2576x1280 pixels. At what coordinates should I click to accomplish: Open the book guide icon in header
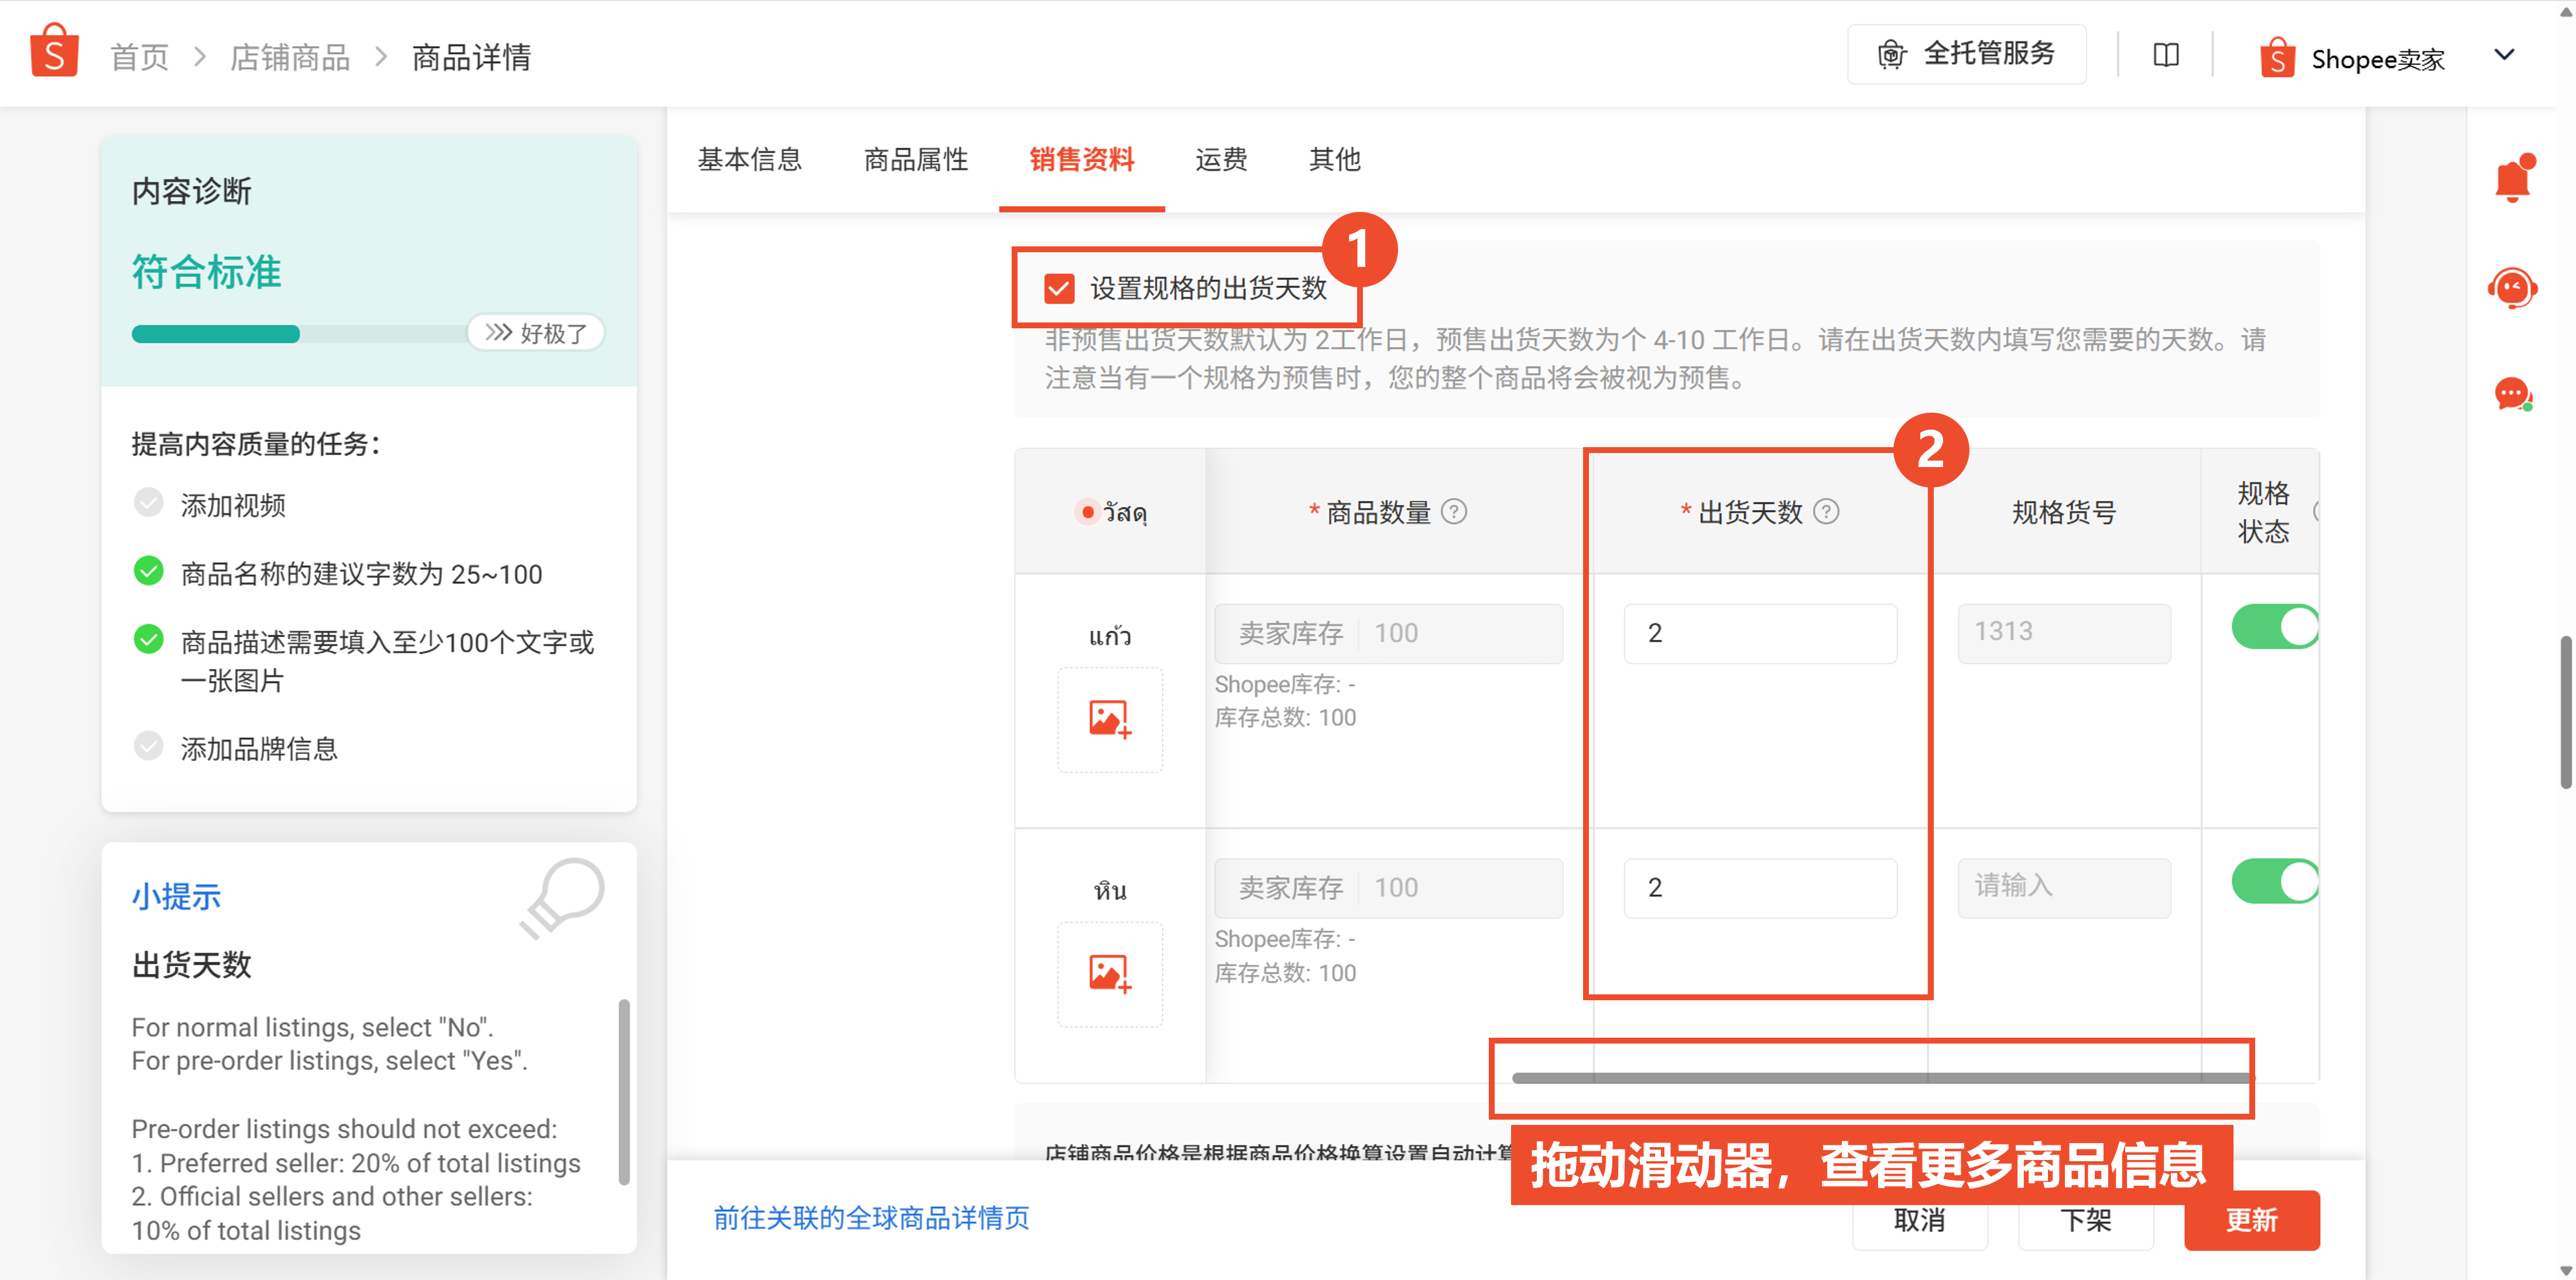click(2166, 55)
